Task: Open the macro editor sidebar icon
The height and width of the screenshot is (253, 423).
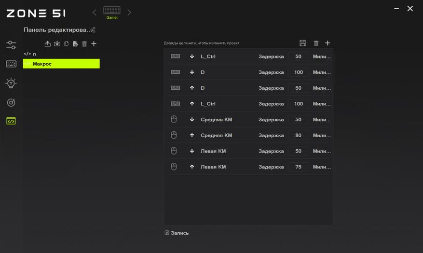Action: pyautogui.click(x=11, y=121)
